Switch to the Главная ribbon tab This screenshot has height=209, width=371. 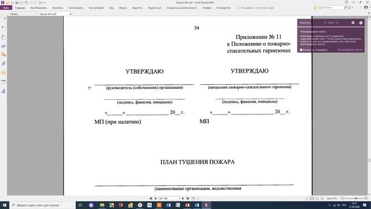click(x=20, y=8)
